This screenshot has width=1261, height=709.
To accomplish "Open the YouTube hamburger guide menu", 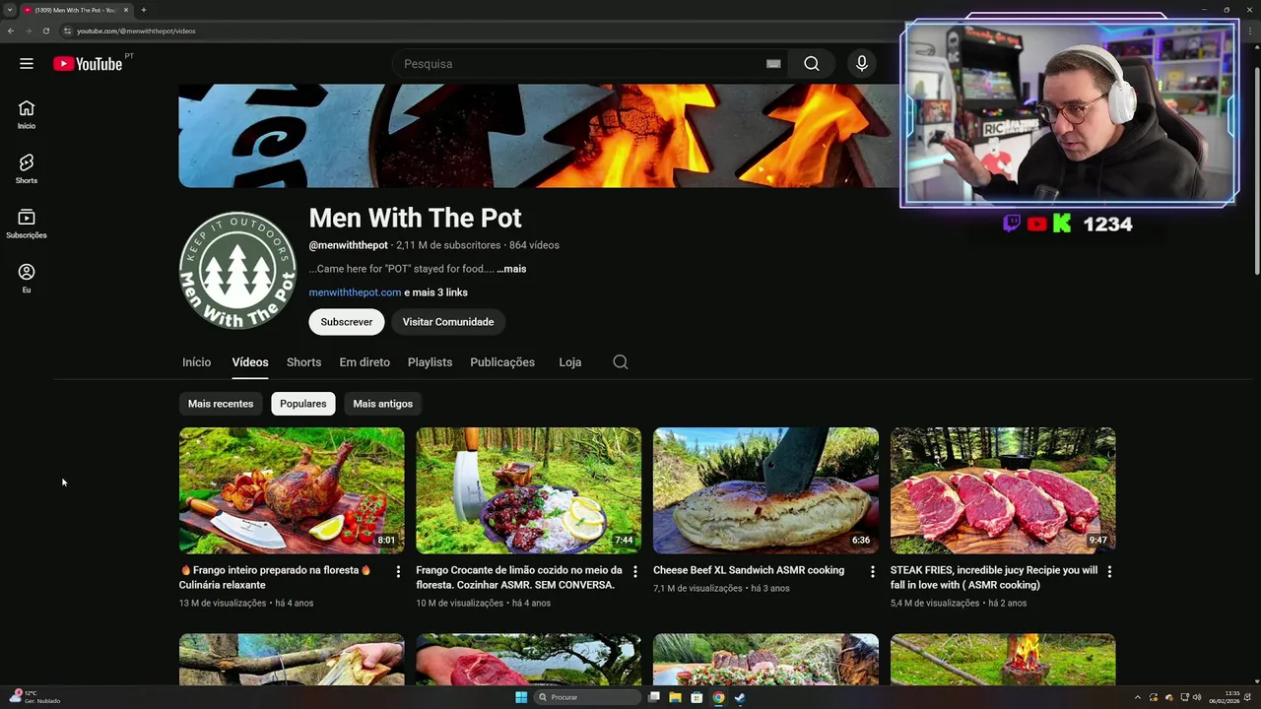I will pyautogui.click(x=27, y=64).
